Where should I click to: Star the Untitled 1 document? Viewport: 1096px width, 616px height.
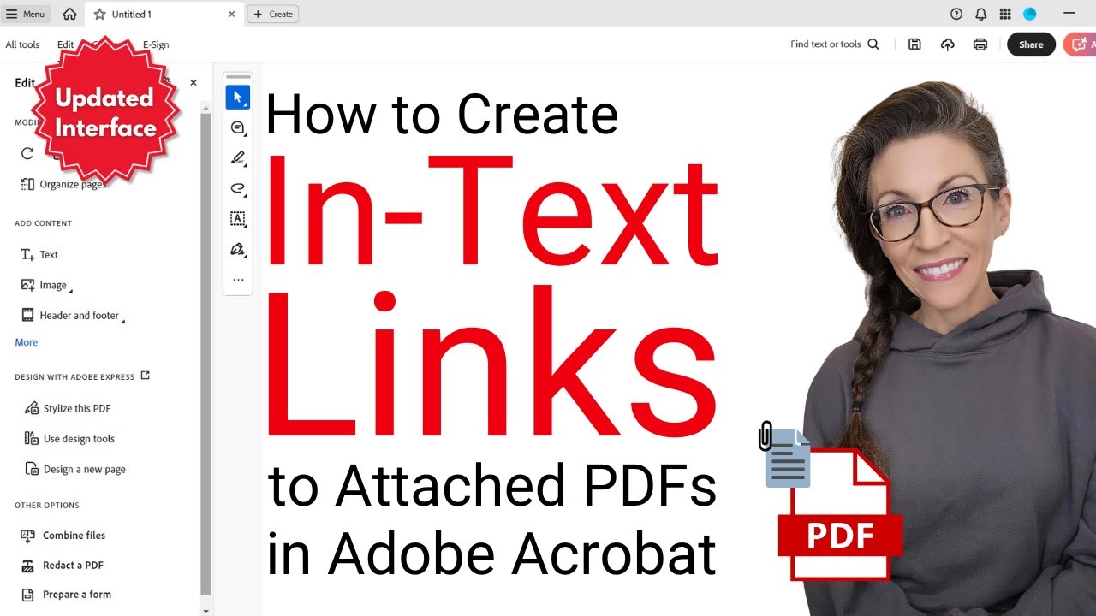tap(100, 14)
